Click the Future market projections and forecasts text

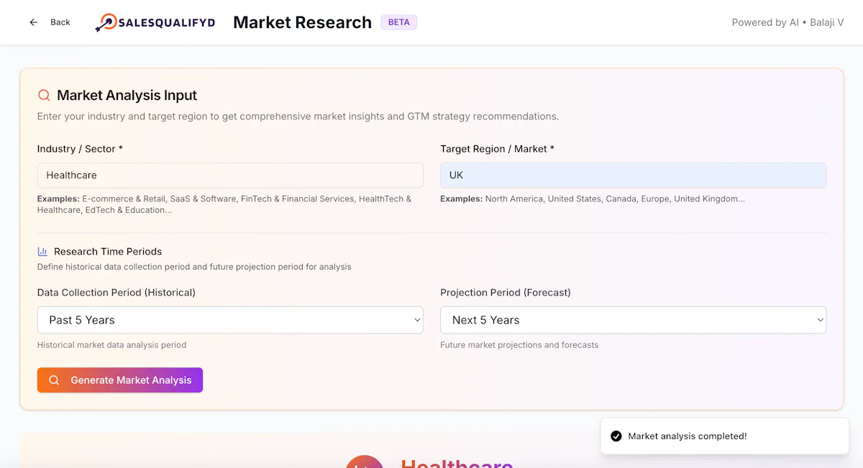click(519, 345)
